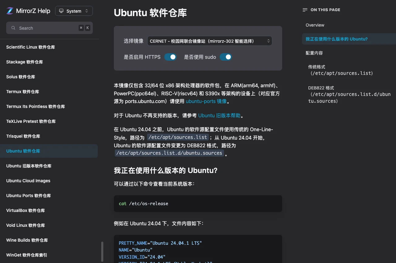Viewport: 396px width, 263px height.
Task: Toggle the 是否启用 HTTPS switch
Action: click(x=170, y=57)
